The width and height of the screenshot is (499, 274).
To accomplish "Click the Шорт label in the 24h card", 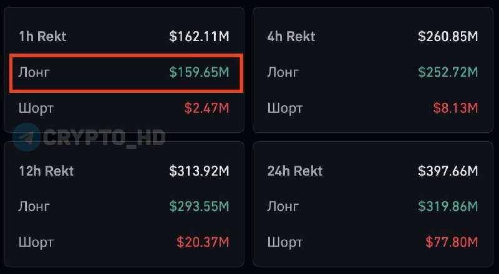I will click(285, 243).
